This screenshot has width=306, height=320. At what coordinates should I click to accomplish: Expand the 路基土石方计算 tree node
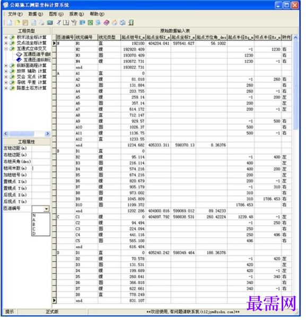(x=6, y=88)
